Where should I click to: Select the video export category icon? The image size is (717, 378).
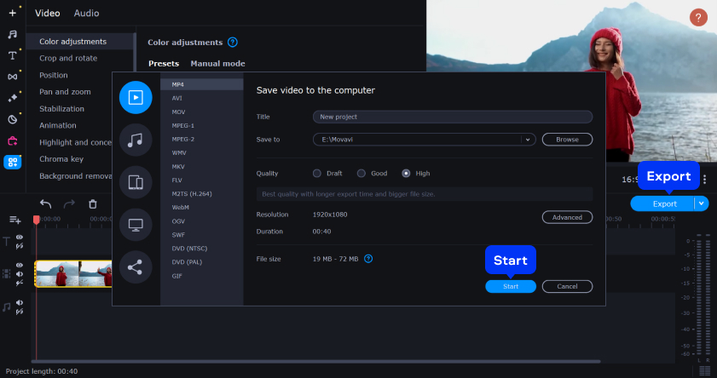[136, 97]
